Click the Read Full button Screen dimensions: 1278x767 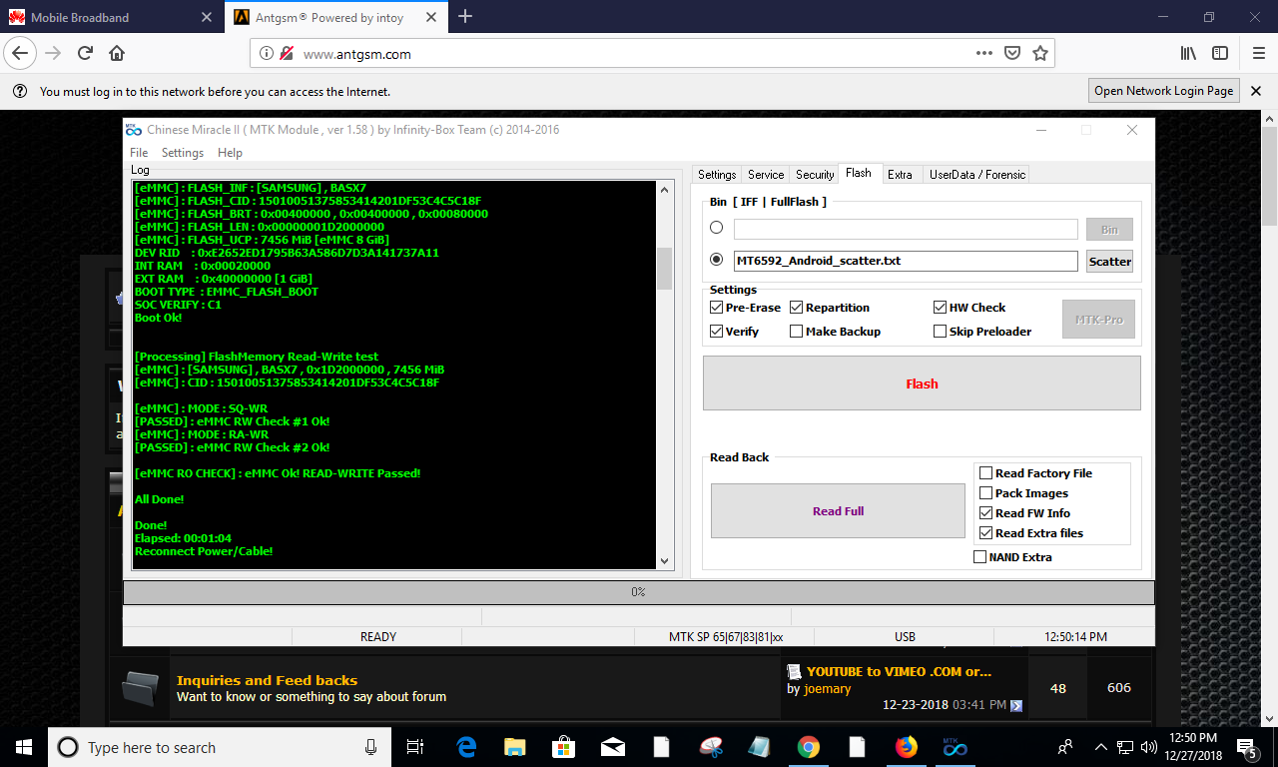[x=838, y=511]
